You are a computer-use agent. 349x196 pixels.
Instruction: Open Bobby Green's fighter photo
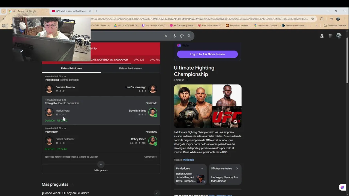pos(153,141)
